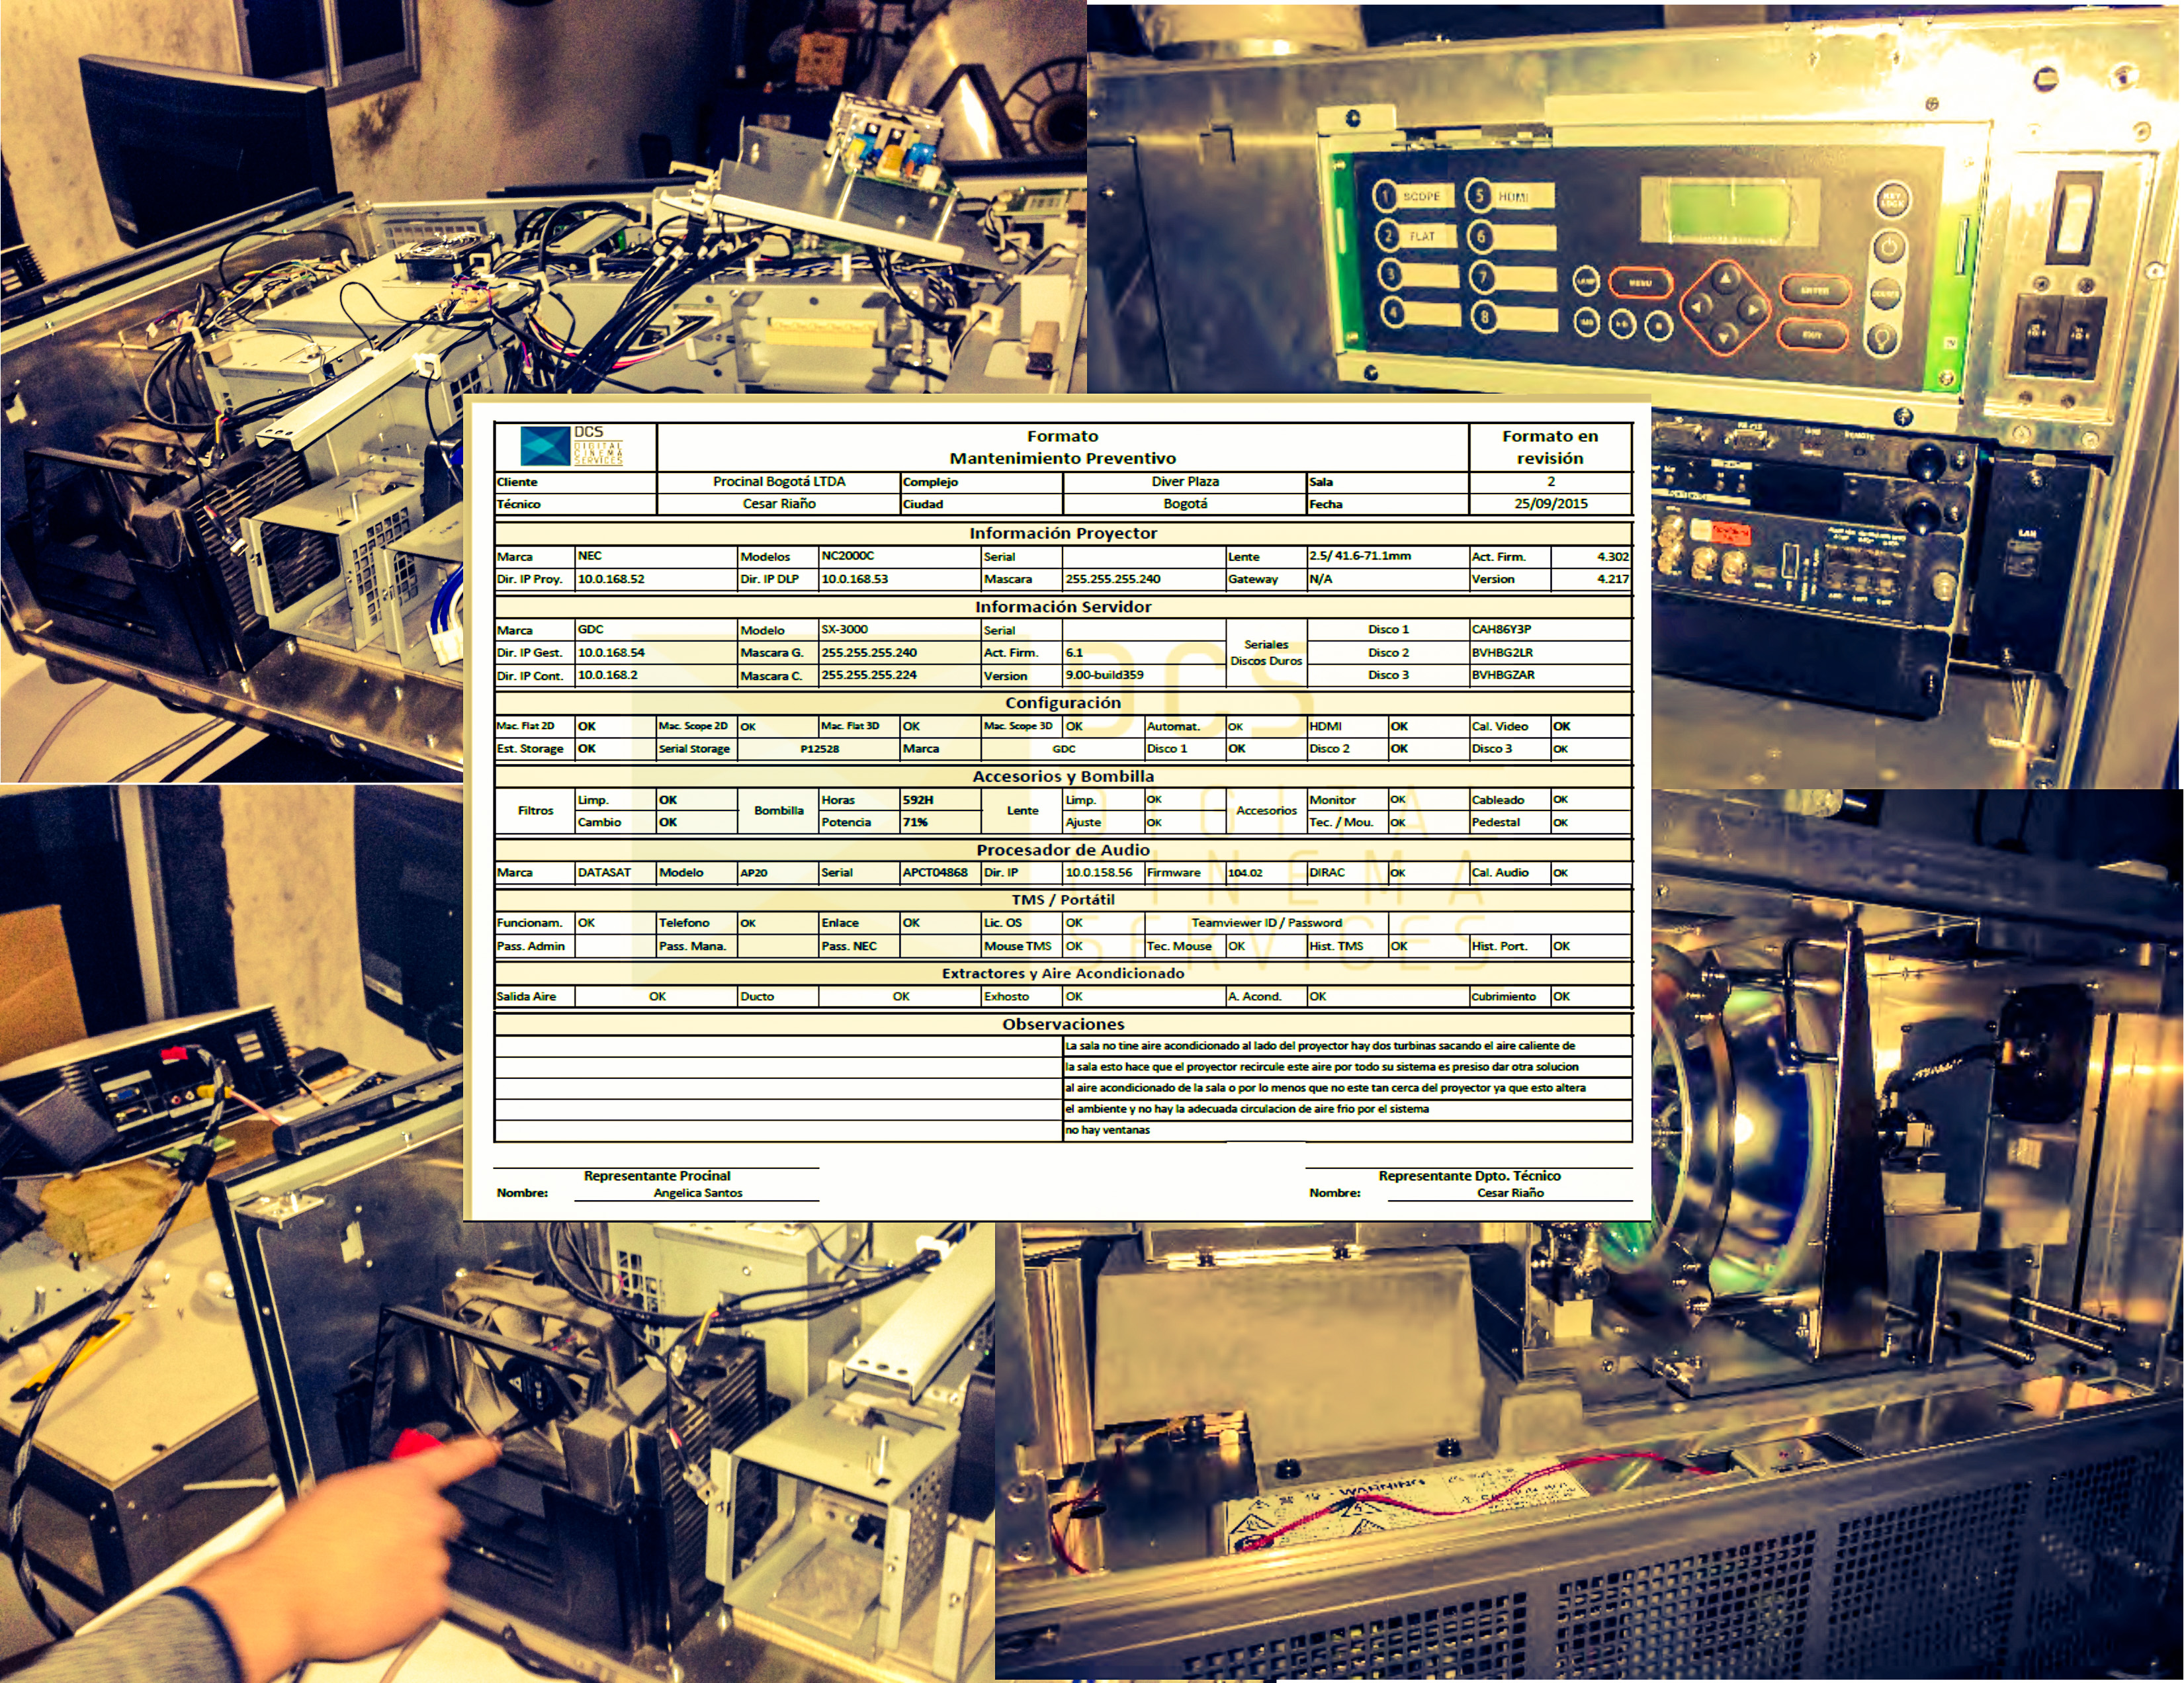2184x1683 pixels.
Task: Click the 'TMS / Portátil' section header
Action: [x=1063, y=899]
